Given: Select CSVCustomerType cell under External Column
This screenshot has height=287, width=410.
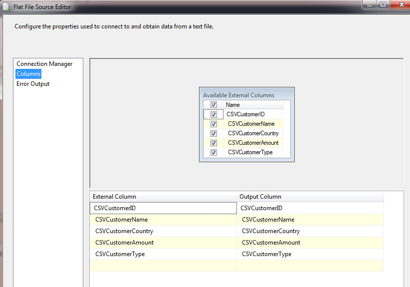Looking at the screenshot, I should pyautogui.click(x=163, y=254).
